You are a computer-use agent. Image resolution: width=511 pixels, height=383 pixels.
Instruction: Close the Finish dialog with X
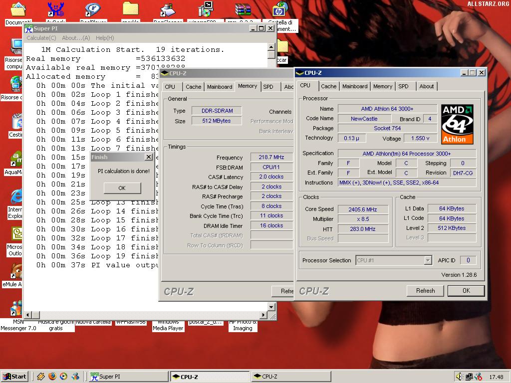(x=149, y=157)
